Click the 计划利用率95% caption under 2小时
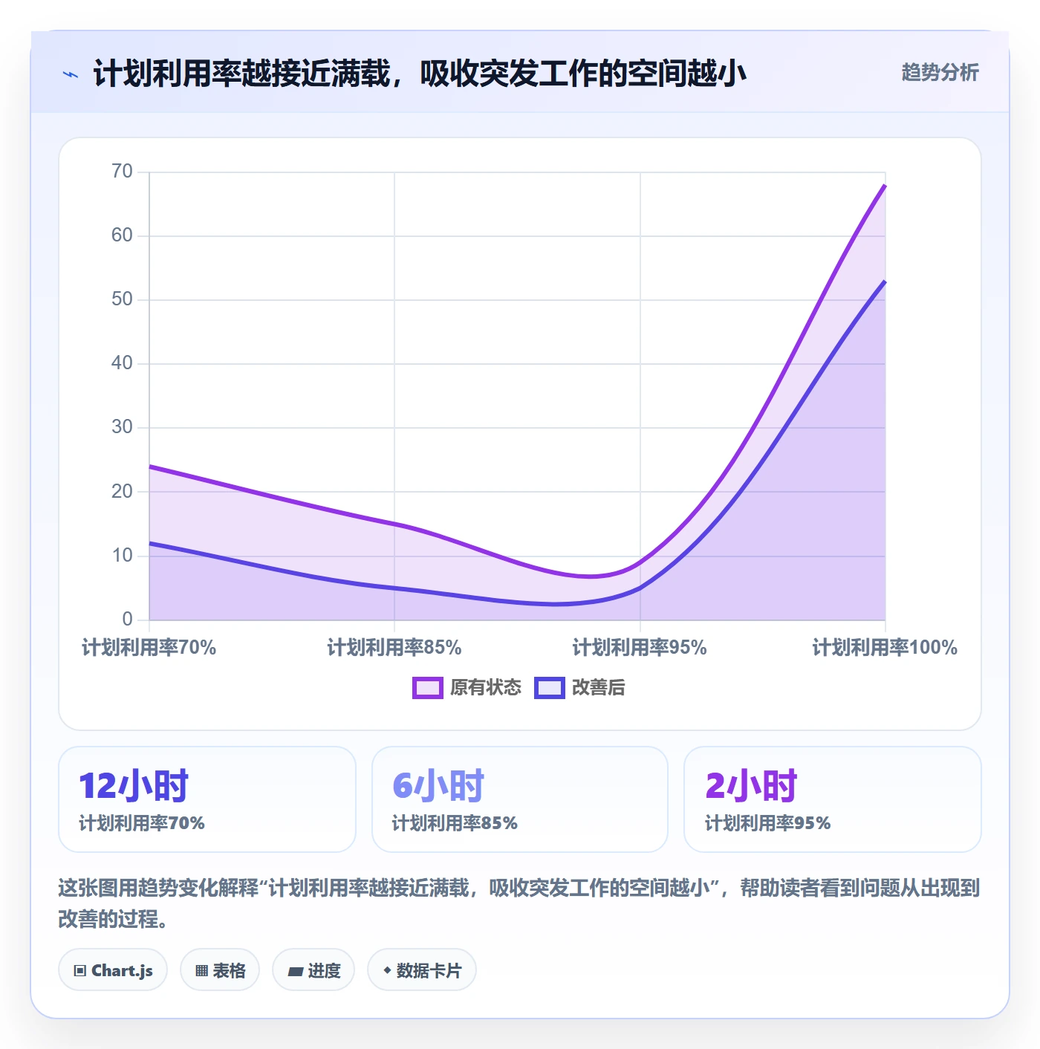 767,823
